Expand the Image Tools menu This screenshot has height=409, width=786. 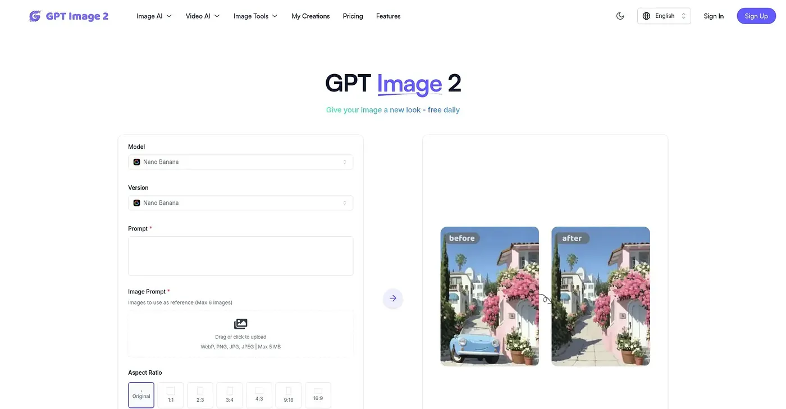[255, 16]
